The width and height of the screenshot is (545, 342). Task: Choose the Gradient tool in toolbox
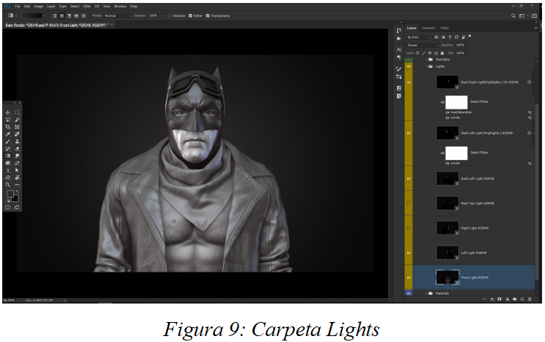[x=7, y=156]
